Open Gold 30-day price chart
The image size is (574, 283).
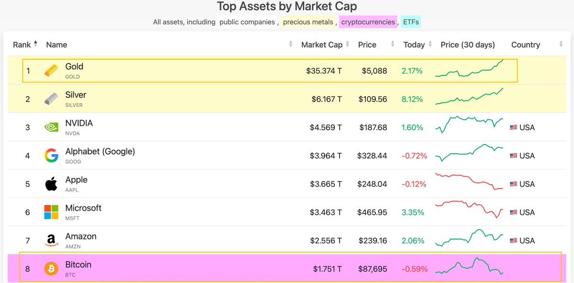469,70
